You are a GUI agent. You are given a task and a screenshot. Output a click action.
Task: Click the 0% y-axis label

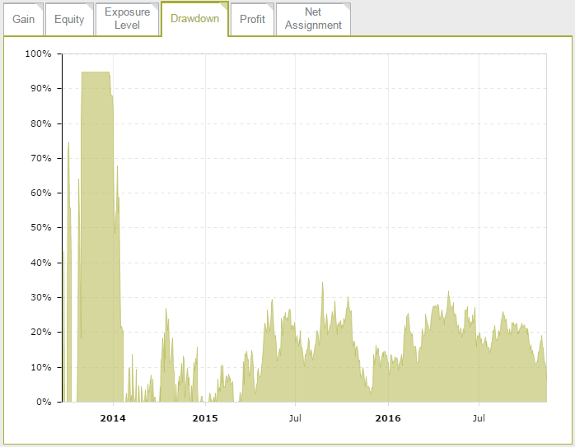point(44,402)
